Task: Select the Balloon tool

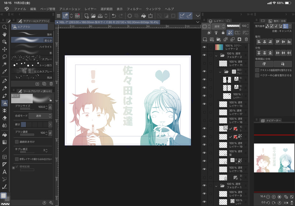Action: tap(4, 179)
